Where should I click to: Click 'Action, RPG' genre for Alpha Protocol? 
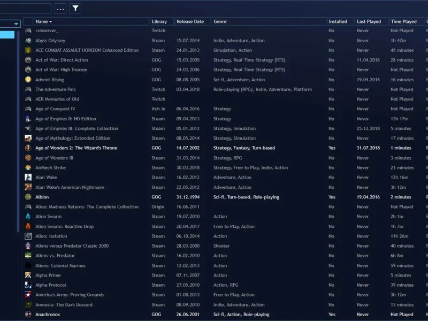coord(226,285)
